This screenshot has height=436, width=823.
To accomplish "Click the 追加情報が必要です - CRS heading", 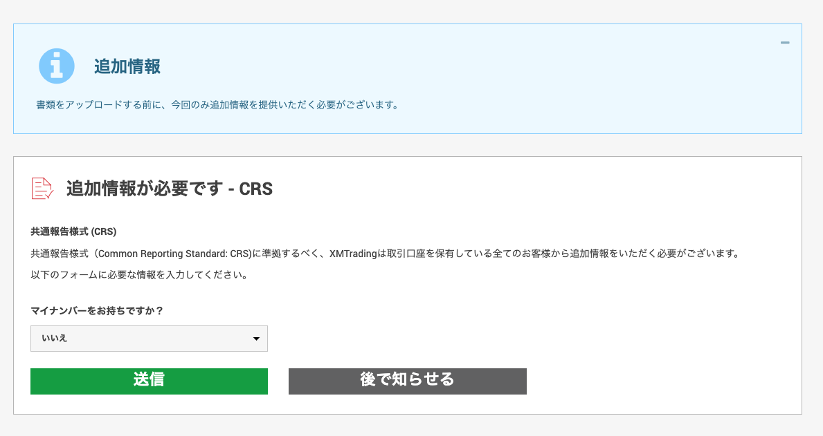I will coord(170,189).
